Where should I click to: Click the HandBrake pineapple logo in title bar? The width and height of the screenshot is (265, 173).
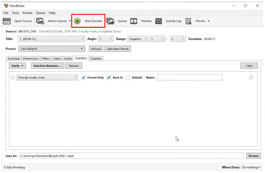click(x=6, y=6)
